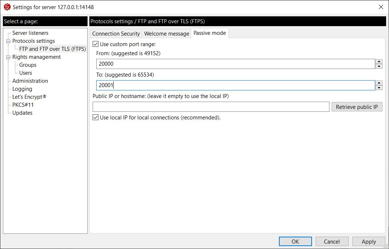Cancel the settings dialog

[x=332, y=241]
